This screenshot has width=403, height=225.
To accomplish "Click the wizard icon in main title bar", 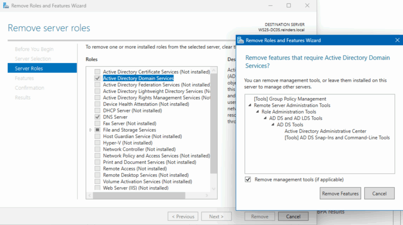I will [6, 6].
